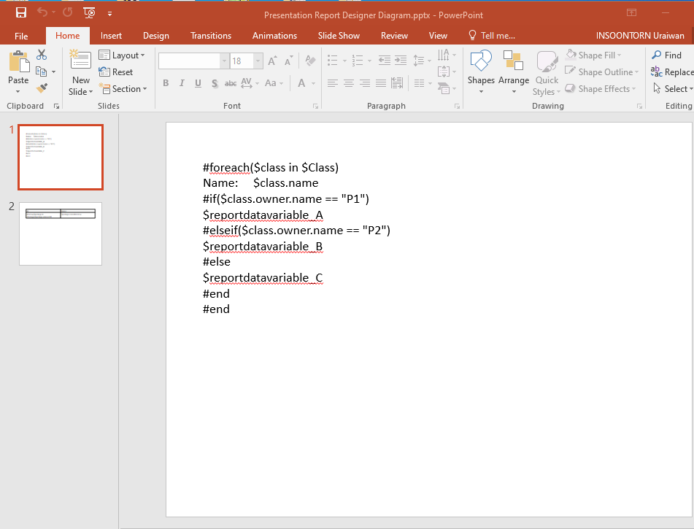Click the Find button
This screenshot has height=529, width=694.
[666, 55]
